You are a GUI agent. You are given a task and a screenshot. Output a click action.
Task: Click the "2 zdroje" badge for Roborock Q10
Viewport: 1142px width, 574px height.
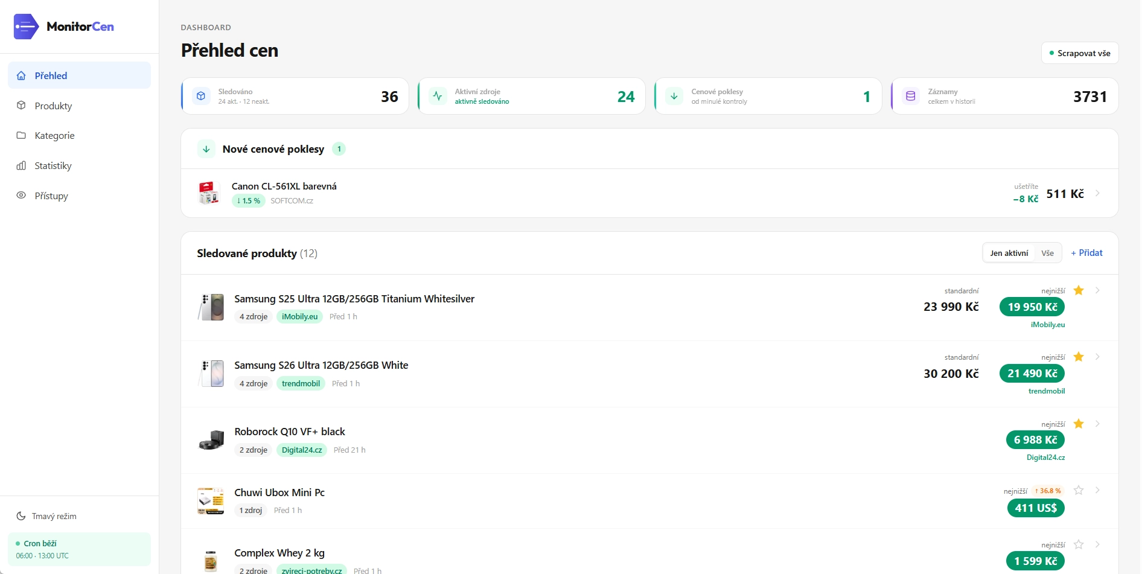point(254,450)
